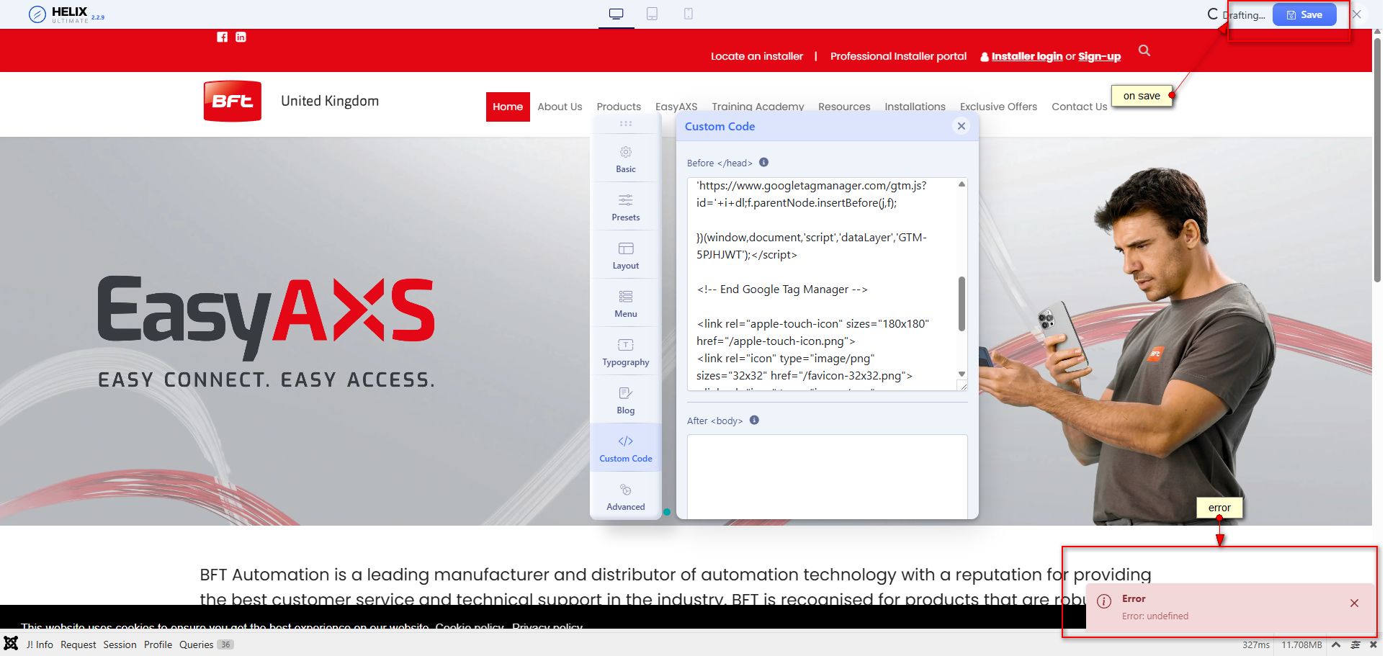Click the Sign-up link
1385x656 pixels.
tap(1099, 56)
